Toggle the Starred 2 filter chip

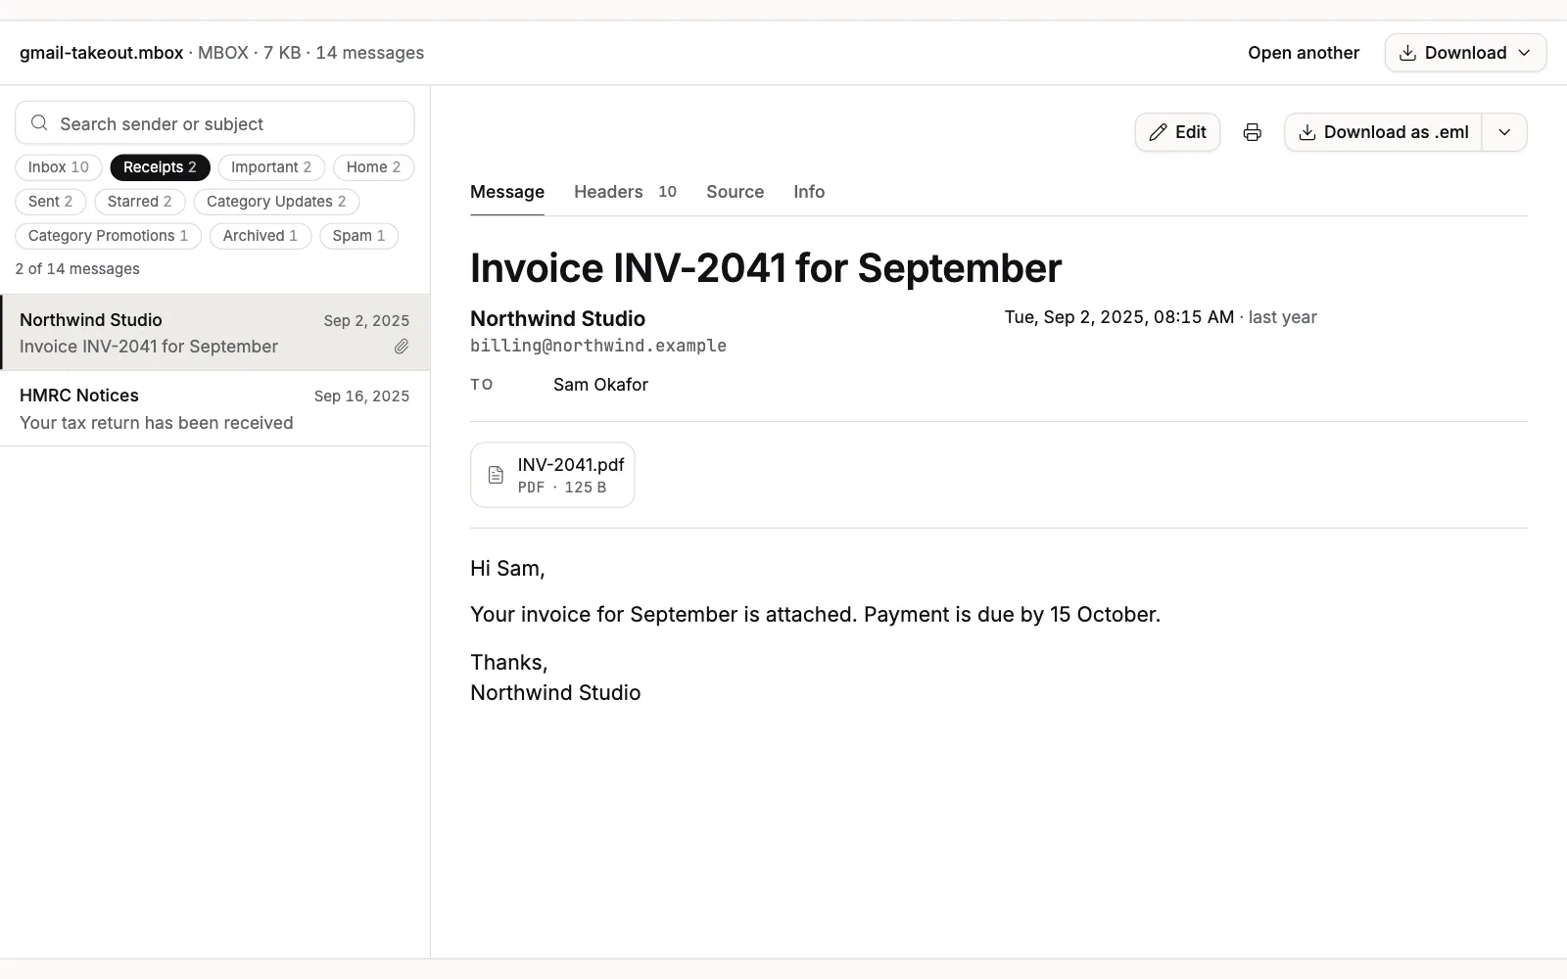click(x=140, y=202)
